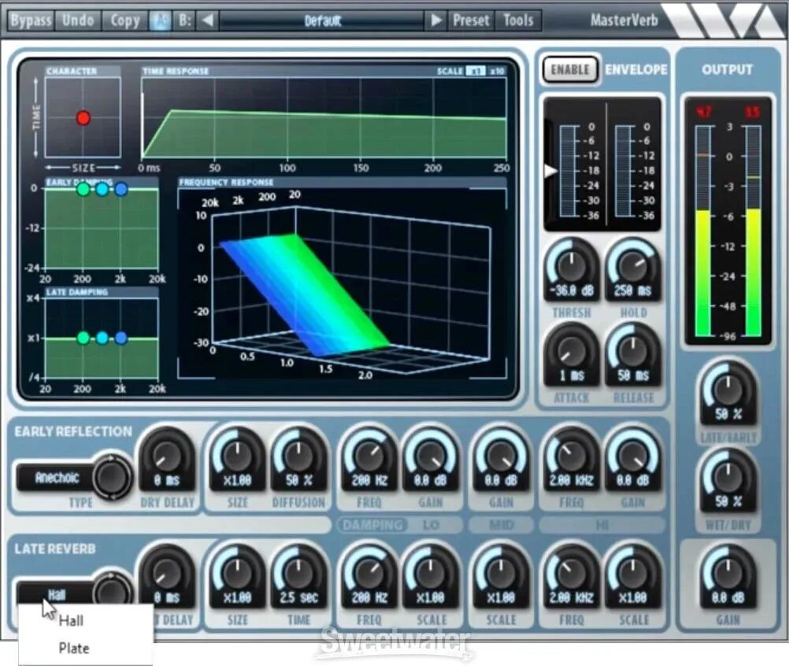The width and height of the screenshot is (789, 666).
Task: Click the WET/DRY output knob
Action: click(728, 478)
